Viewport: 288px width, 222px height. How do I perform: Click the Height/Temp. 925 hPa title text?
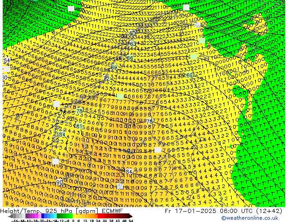tap(36, 211)
